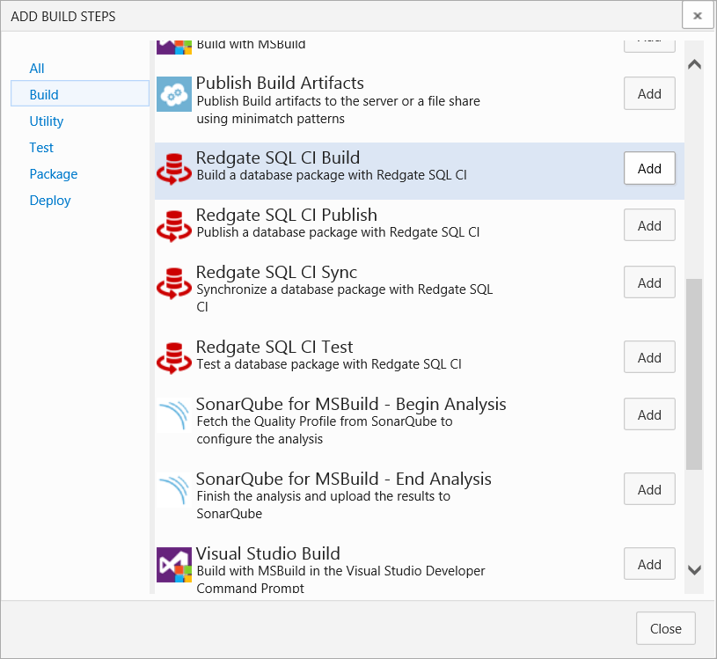Screen dimensions: 717x659
Task: Click the Redgate SQL CI Sync icon
Action: coord(174,283)
